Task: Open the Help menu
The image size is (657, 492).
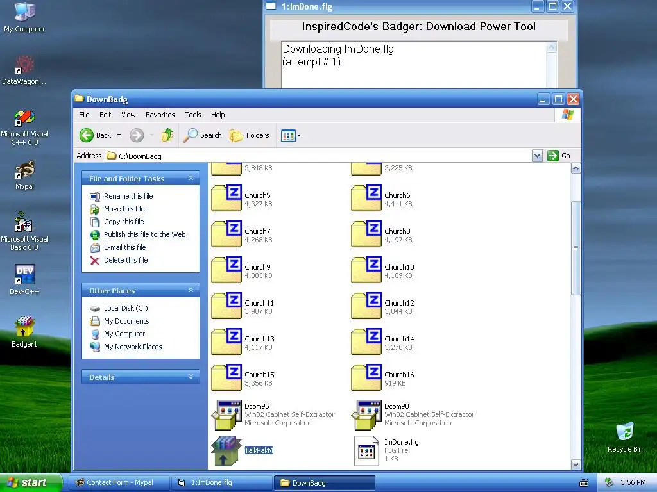Action: click(x=218, y=115)
